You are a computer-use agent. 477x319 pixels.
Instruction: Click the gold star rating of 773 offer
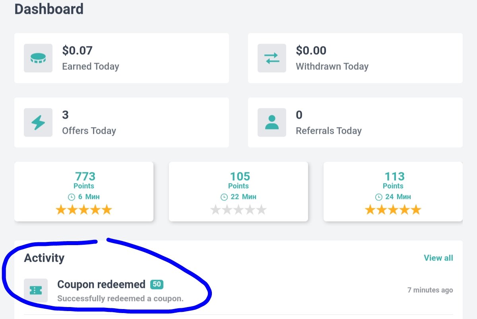click(84, 210)
